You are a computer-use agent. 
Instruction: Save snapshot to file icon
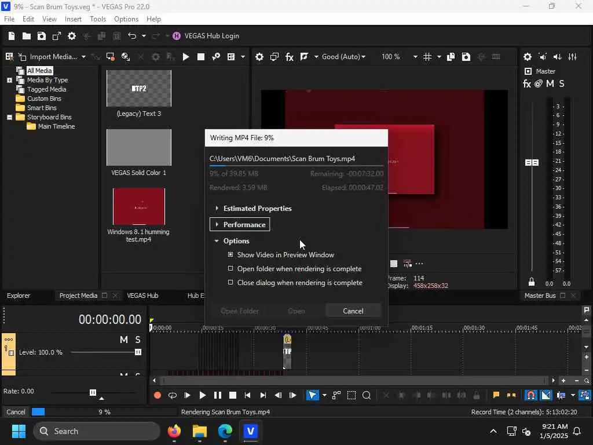[466, 57]
